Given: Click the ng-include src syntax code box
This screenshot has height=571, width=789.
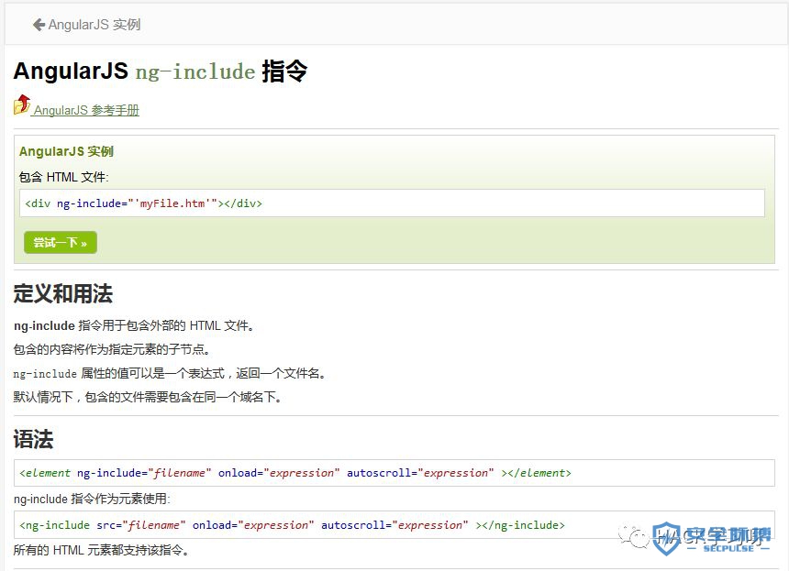Looking at the screenshot, I should 394,525.
